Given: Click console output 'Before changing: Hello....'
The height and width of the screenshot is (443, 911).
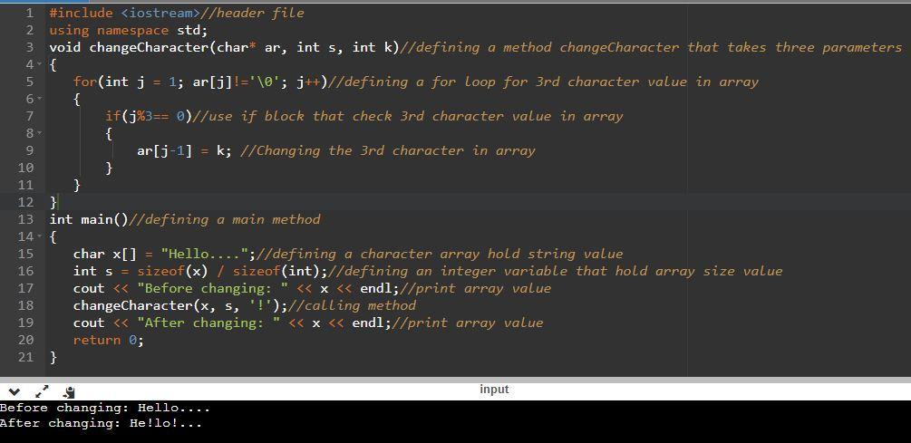Looking at the screenshot, I should (104, 409).
